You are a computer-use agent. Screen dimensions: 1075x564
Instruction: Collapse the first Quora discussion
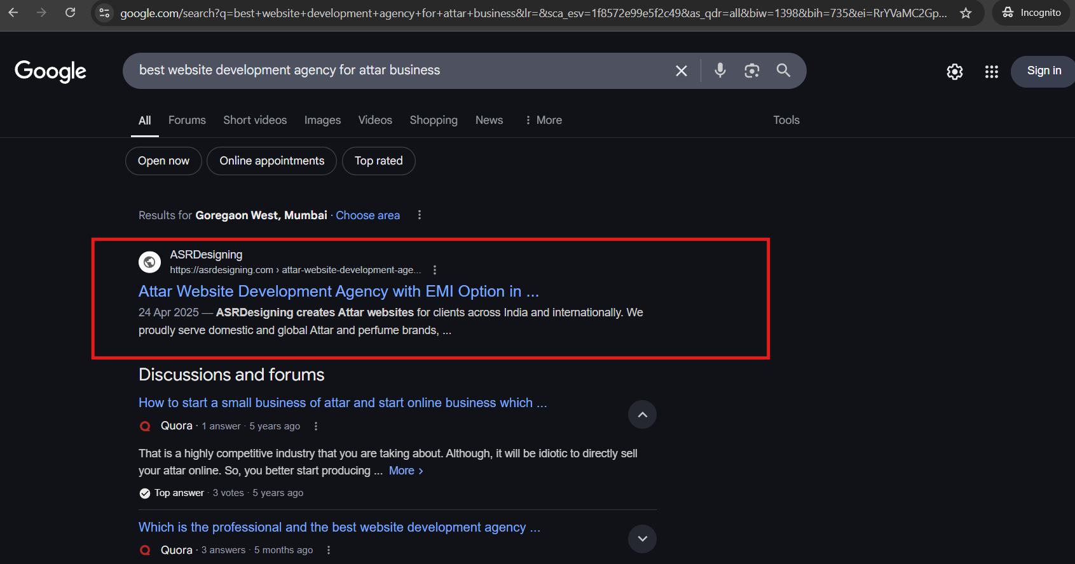642,415
